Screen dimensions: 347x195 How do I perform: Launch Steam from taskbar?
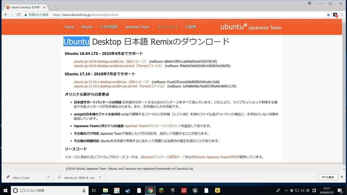click(x=128, y=190)
